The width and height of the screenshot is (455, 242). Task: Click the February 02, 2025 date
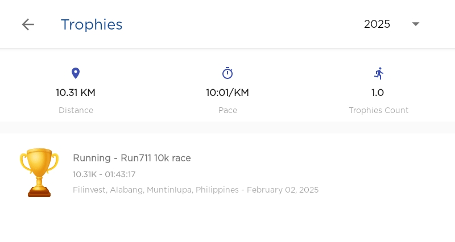(283, 190)
